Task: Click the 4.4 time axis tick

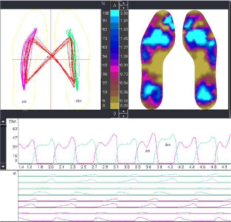Action: [x=192, y=167]
